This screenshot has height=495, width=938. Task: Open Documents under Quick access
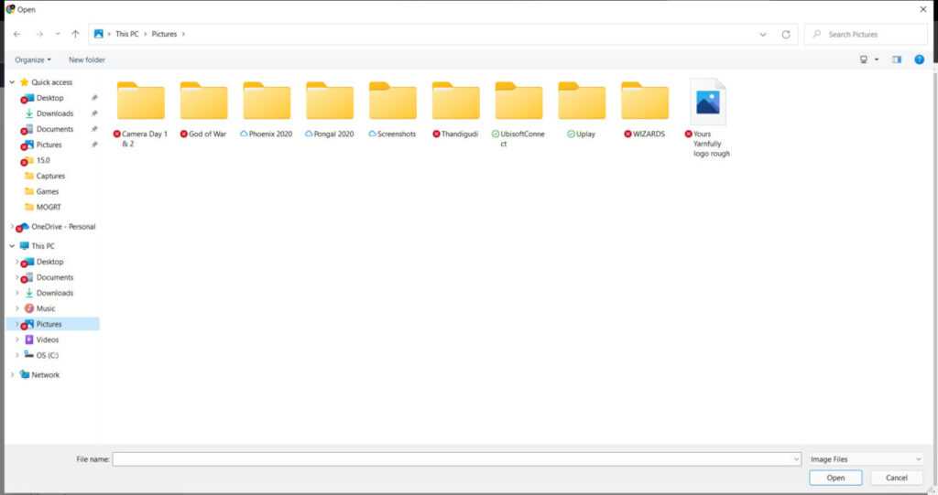(x=54, y=128)
